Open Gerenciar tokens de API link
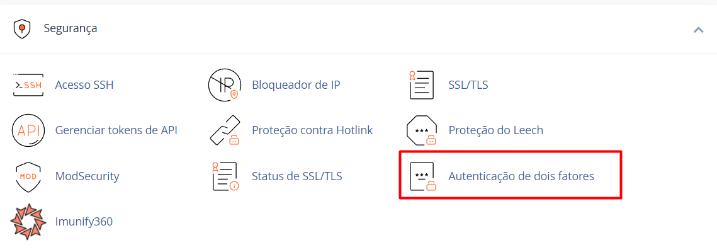 (116, 130)
